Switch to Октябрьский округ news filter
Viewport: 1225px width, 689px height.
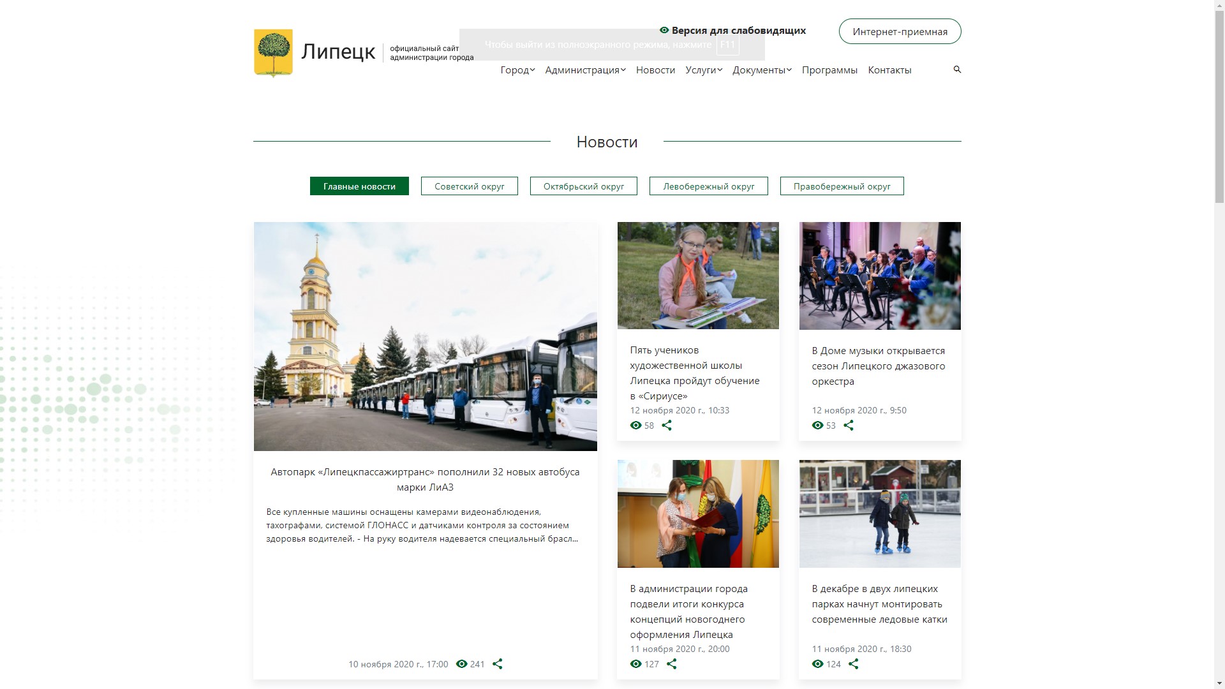click(x=583, y=186)
